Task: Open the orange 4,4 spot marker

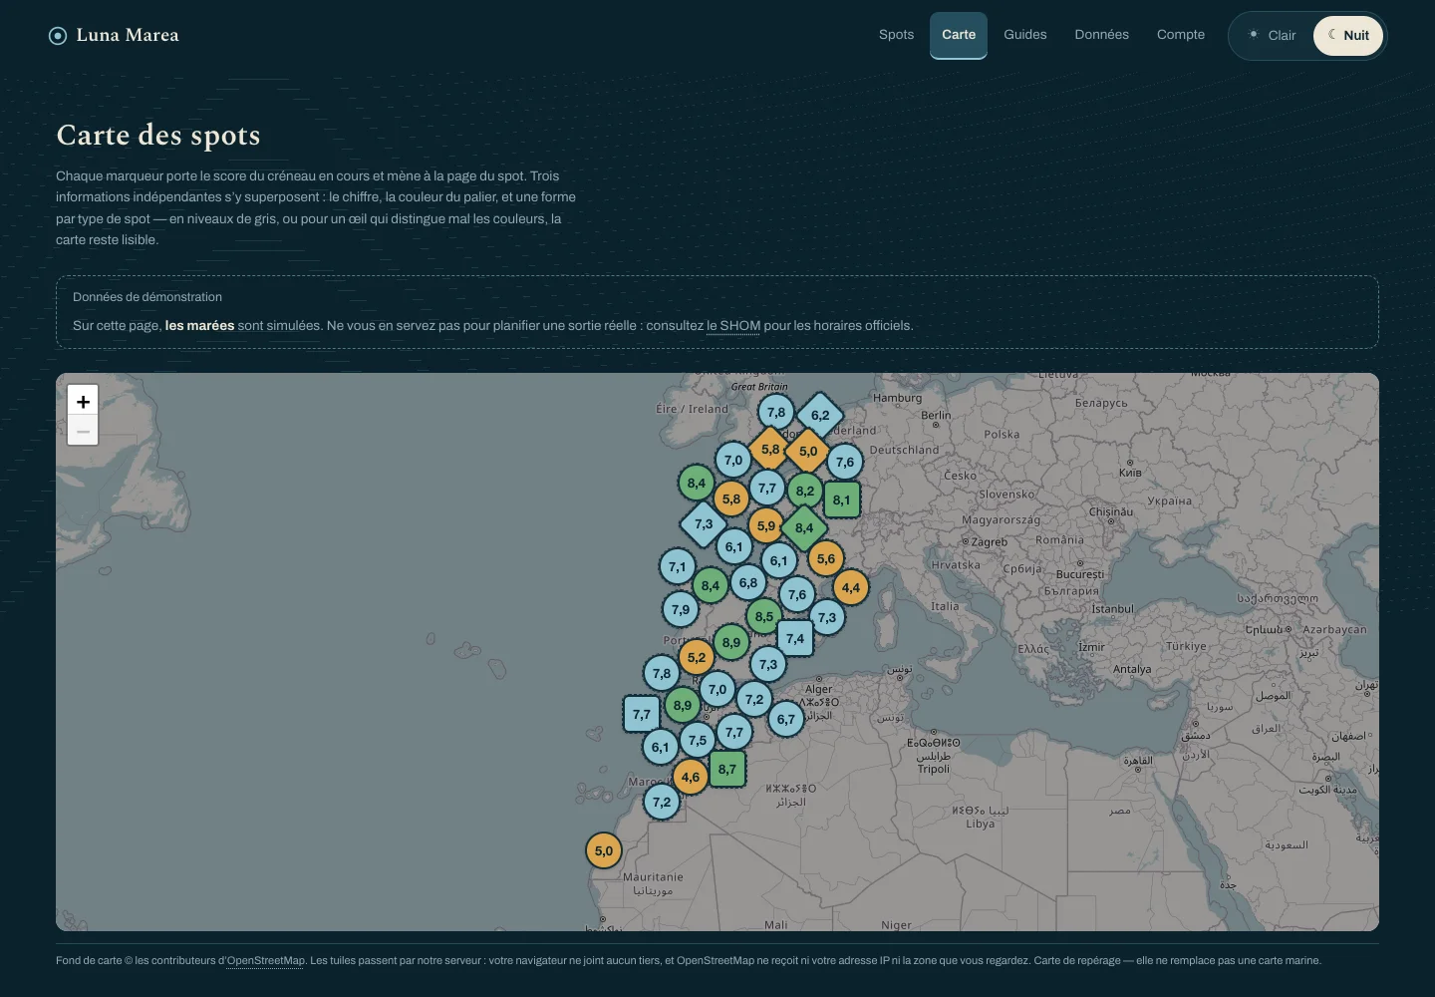Action: pyautogui.click(x=851, y=587)
